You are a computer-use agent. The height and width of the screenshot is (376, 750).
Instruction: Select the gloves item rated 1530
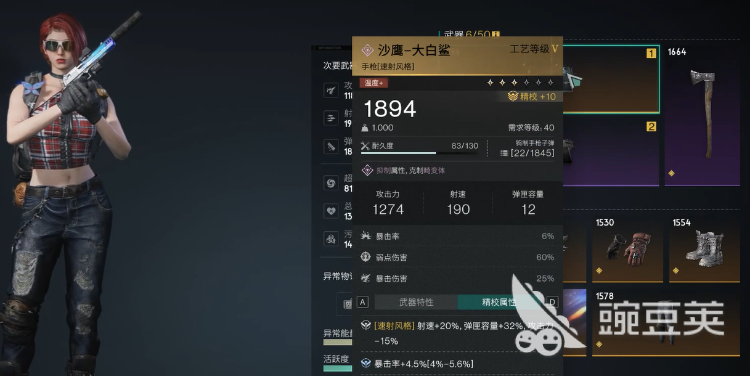627,248
